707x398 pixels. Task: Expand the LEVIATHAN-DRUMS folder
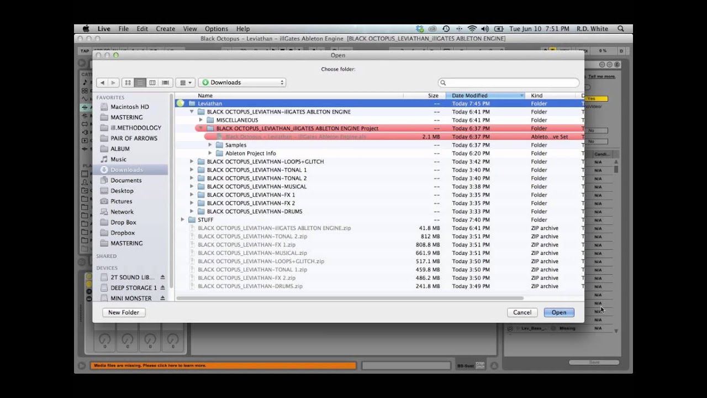tap(192, 211)
